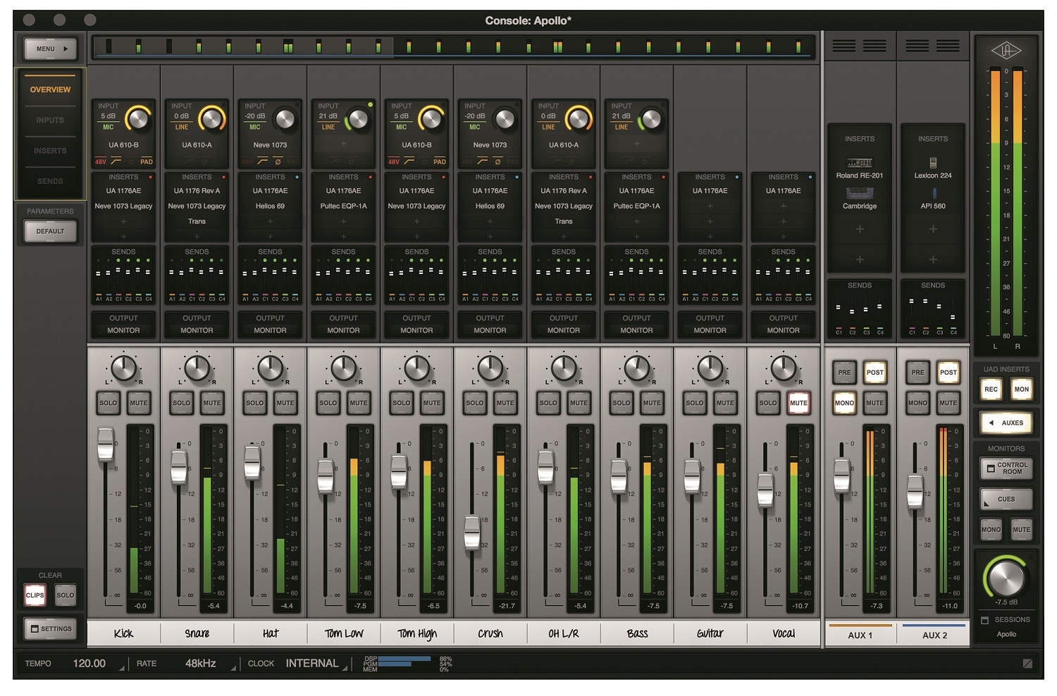
Task: Toggle 48V phantom power on Tom High channel
Action: pyautogui.click(x=393, y=162)
